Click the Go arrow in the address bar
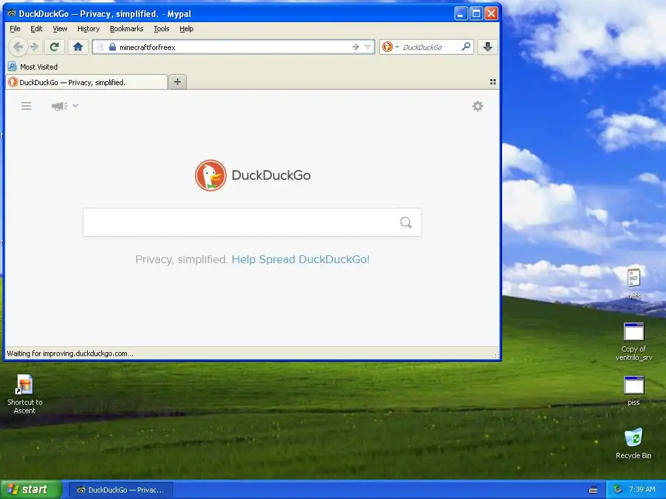Image resolution: width=666 pixels, height=499 pixels. click(x=356, y=47)
